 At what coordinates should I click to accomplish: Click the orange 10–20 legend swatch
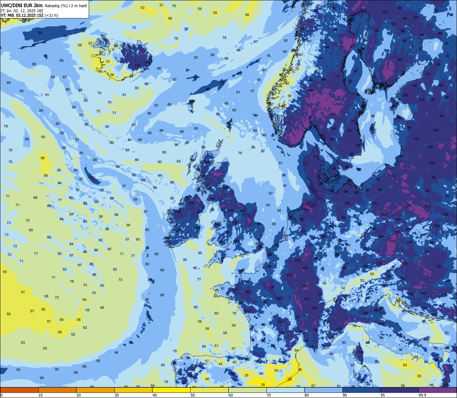tap(57, 390)
